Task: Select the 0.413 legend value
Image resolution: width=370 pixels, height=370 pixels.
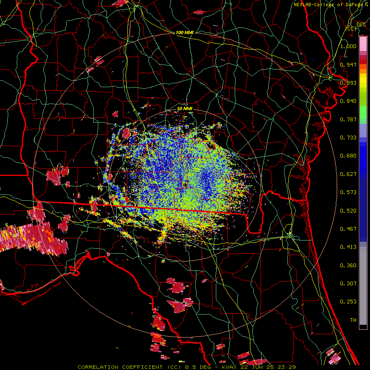Action: click(348, 247)
